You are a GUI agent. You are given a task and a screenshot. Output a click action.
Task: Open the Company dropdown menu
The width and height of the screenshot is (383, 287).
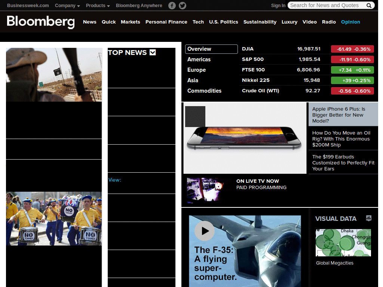(67, 5)
